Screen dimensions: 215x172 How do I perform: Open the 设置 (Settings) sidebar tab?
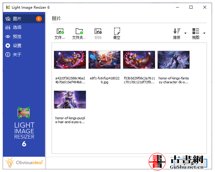pyautogui.click(x=24, y=46)
